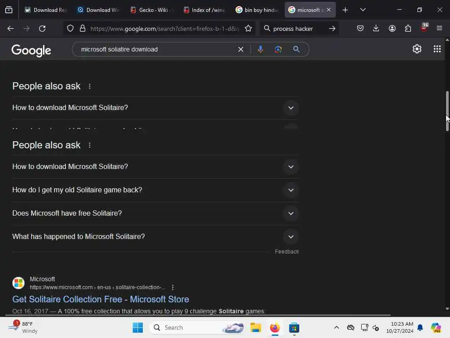Open Google quick settings gear
The image size is (450, 338).
417,49
